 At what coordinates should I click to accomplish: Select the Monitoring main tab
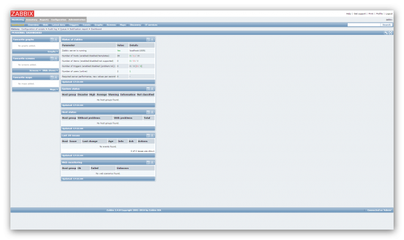pyautogui.click(x=18, y=20)
